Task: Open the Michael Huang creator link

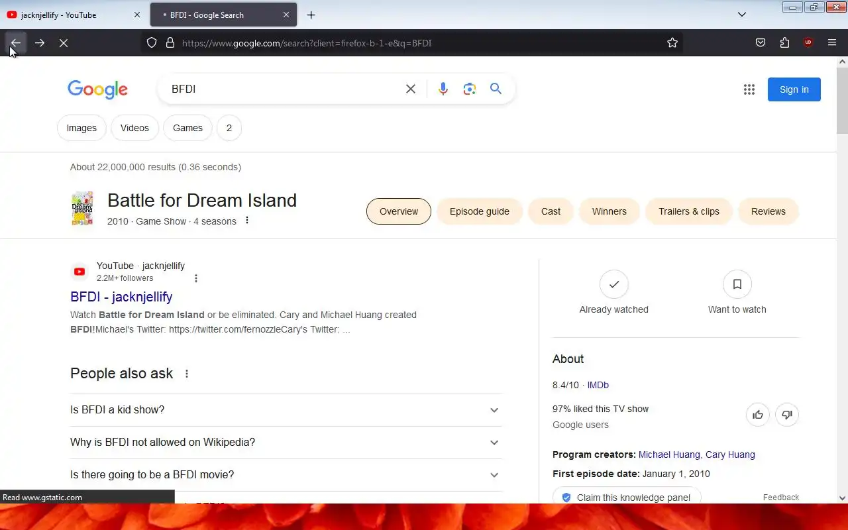Action: tap(669, 454)
